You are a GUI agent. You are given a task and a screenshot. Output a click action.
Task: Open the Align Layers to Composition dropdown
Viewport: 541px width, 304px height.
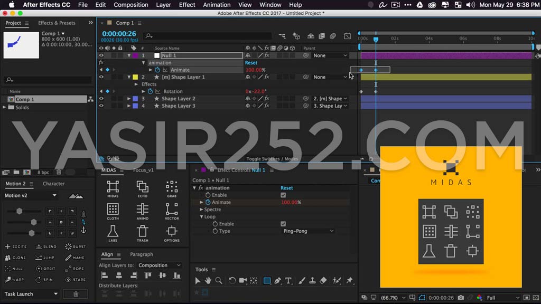pyautogui.click(x=158, y=265)
